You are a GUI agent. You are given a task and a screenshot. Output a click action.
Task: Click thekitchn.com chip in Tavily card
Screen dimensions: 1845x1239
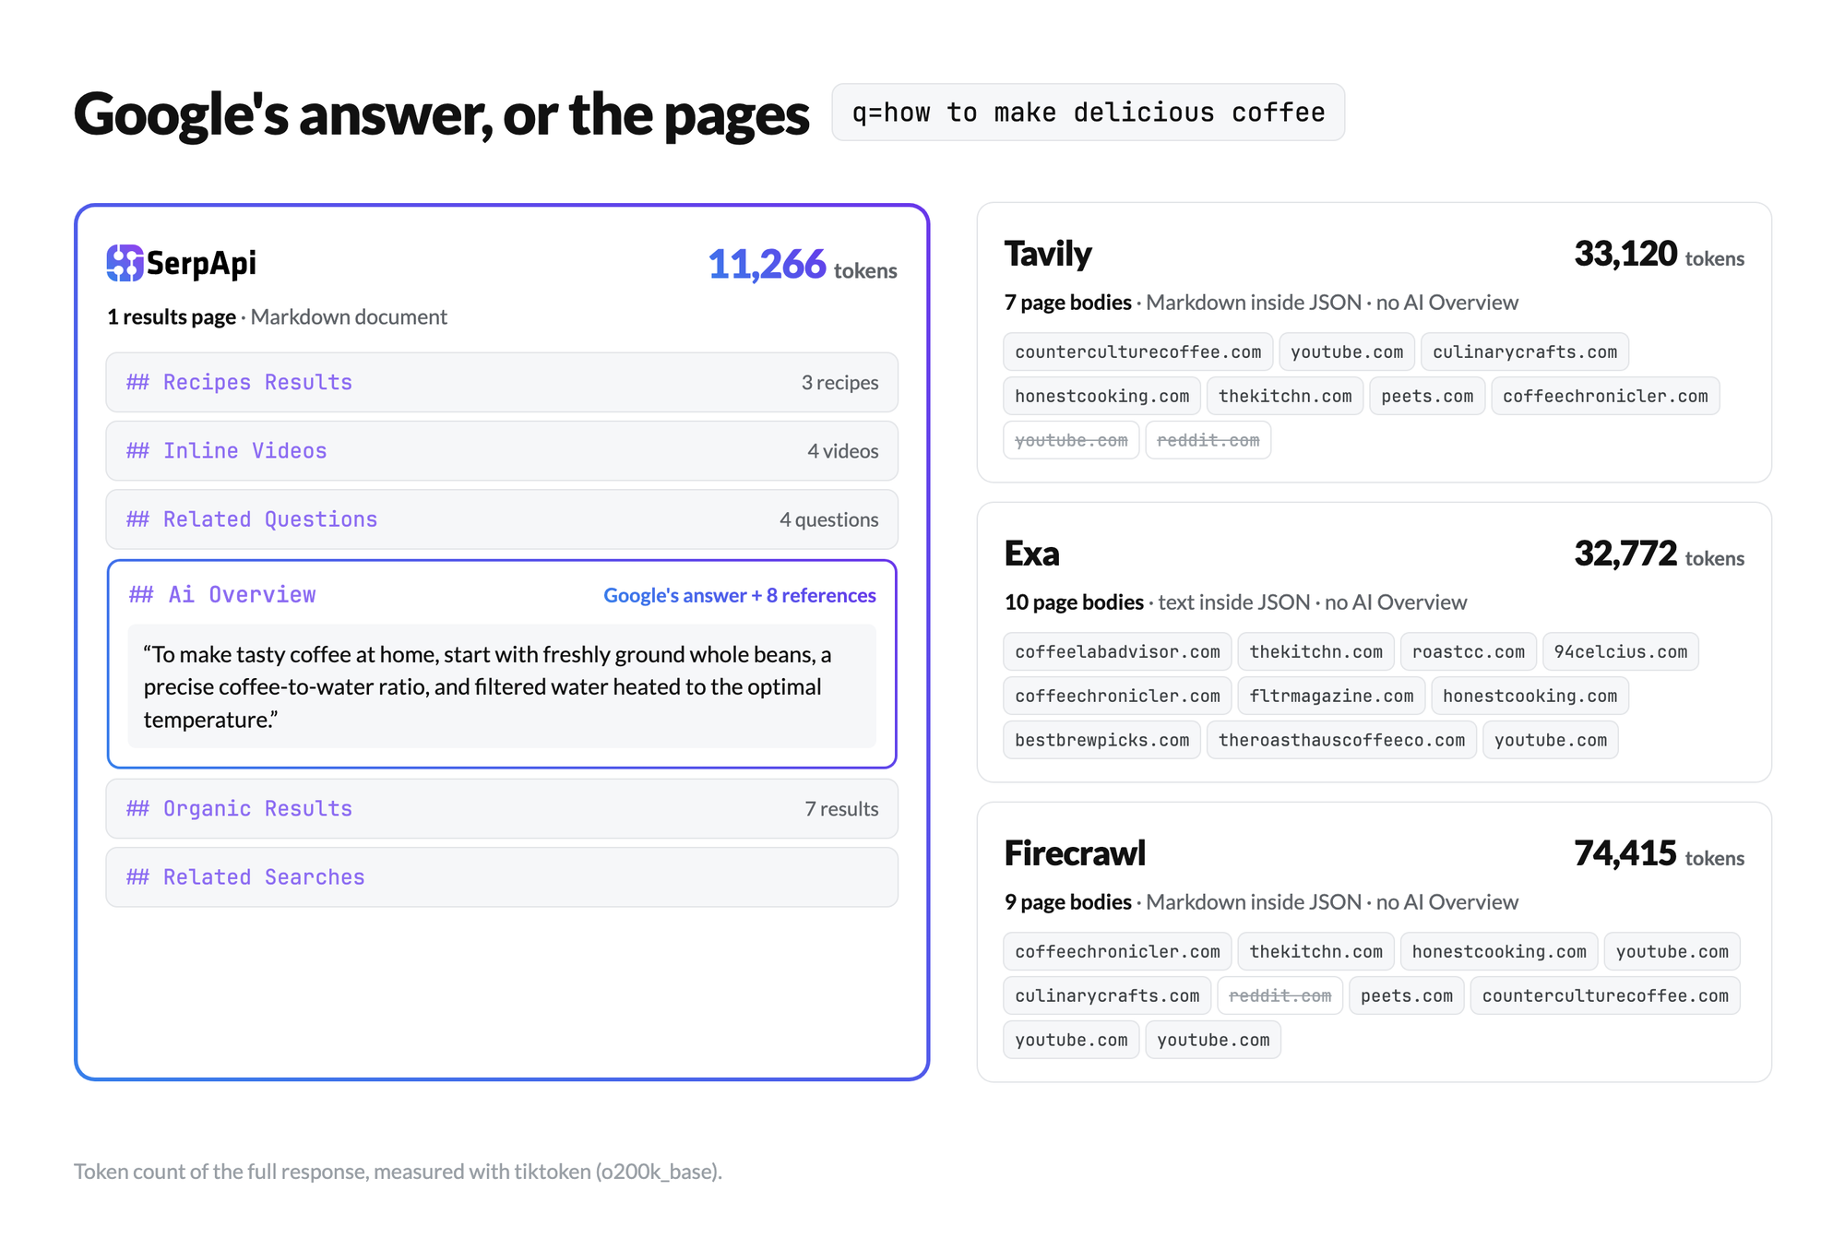[x=1285, y=396]
